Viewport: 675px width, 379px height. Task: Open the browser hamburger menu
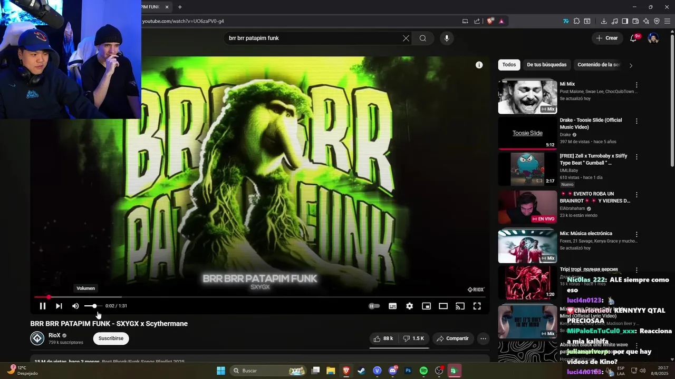click(667, 21)
